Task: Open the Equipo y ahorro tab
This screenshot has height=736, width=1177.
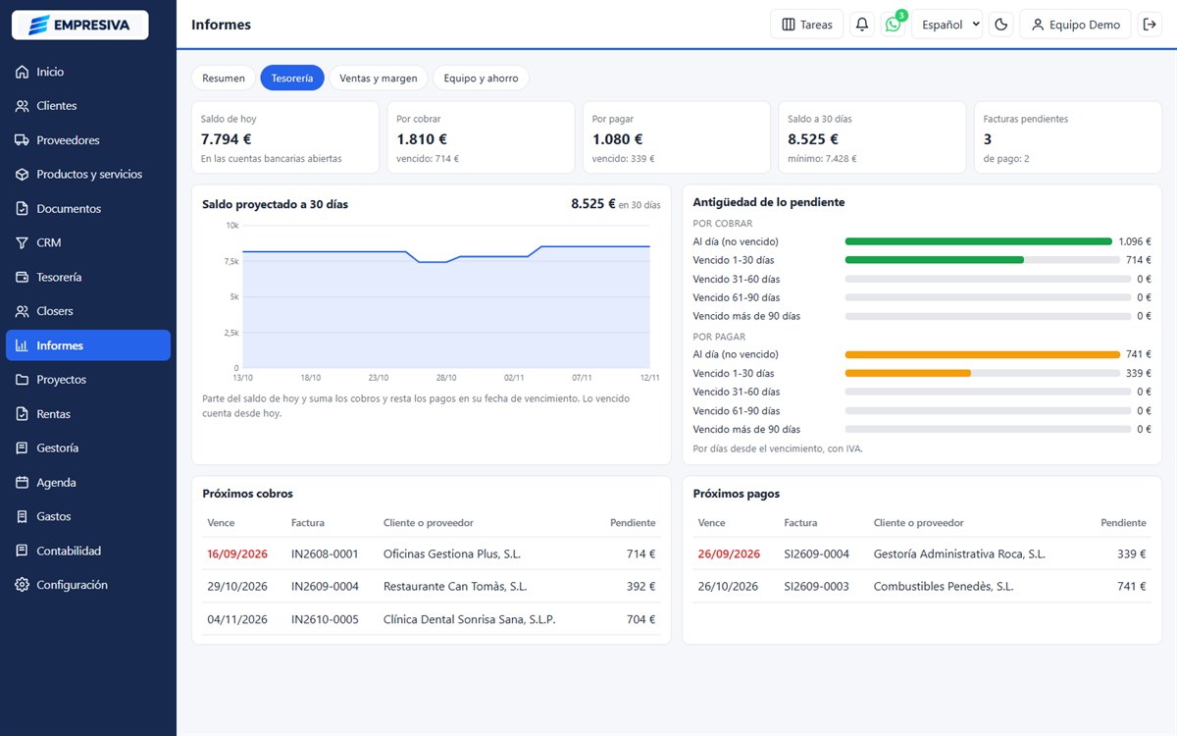Action: tap(481, 78)
